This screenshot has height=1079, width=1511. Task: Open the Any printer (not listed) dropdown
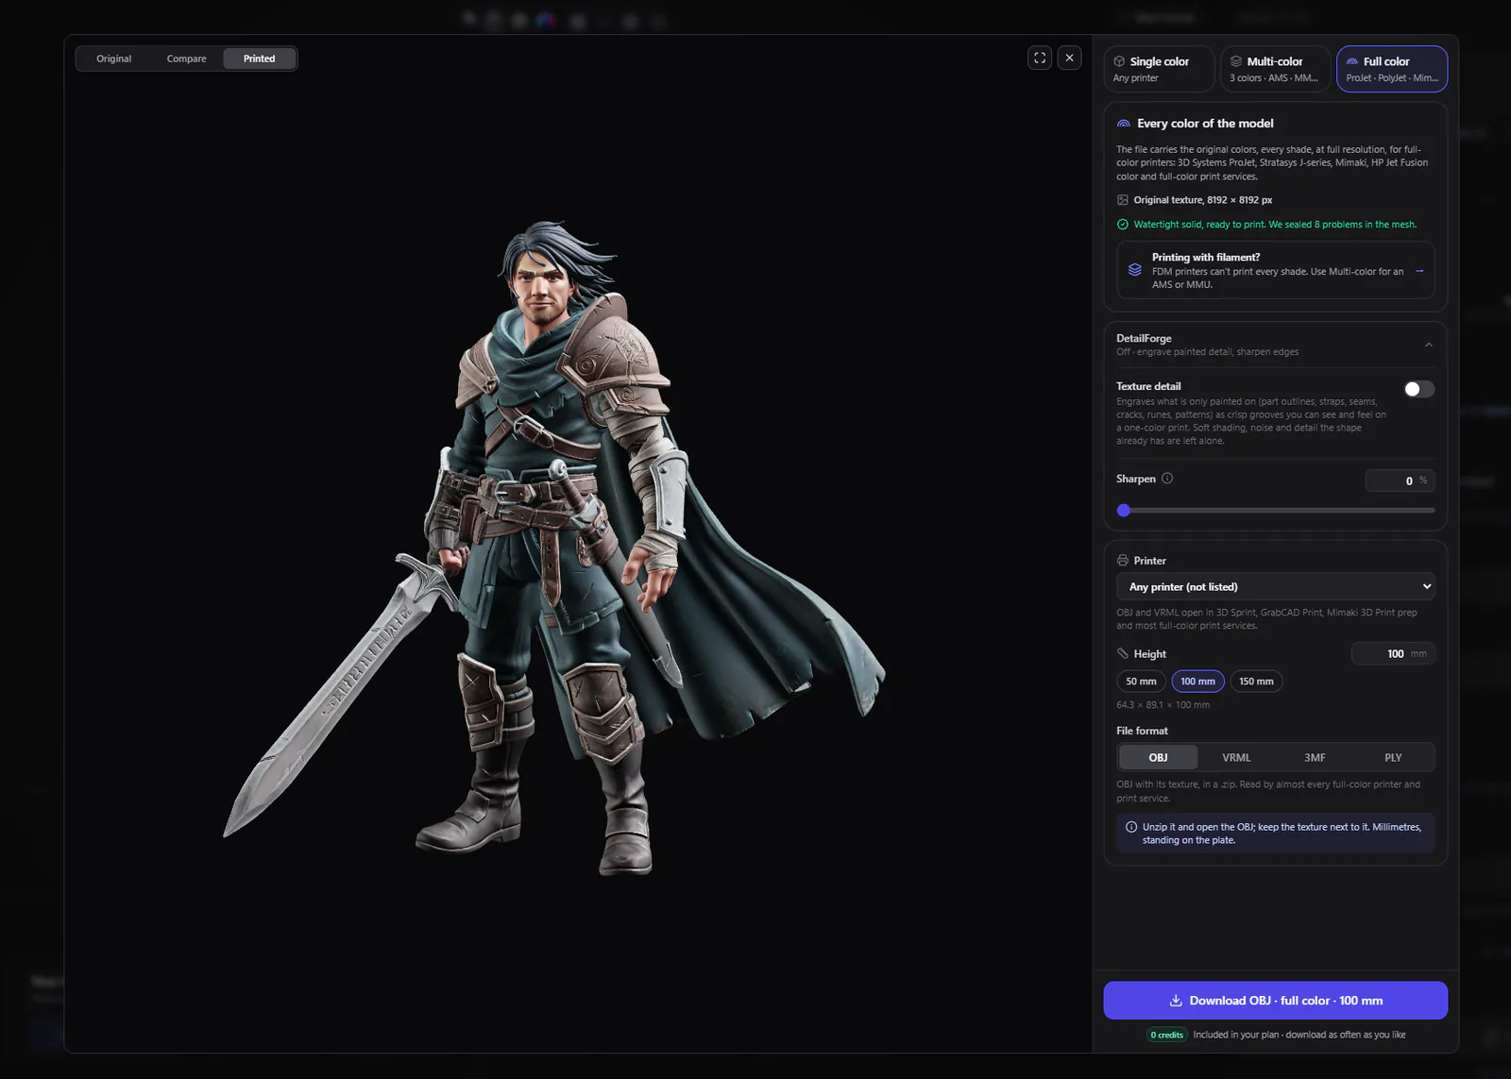pyautogui.click(x=1276, y=586)
